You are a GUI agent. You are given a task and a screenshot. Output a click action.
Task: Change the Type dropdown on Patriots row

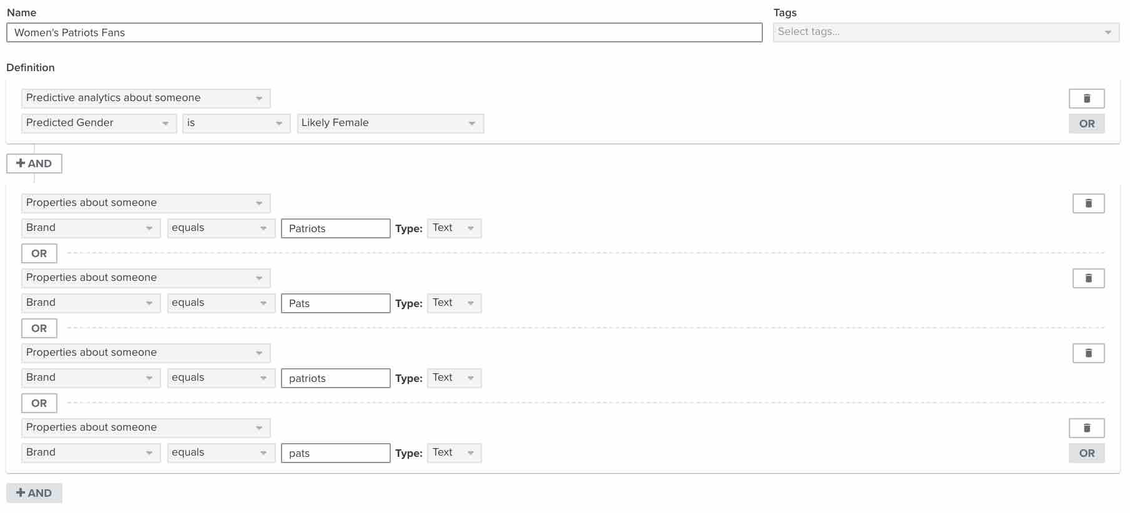click(x=454, y=228)
